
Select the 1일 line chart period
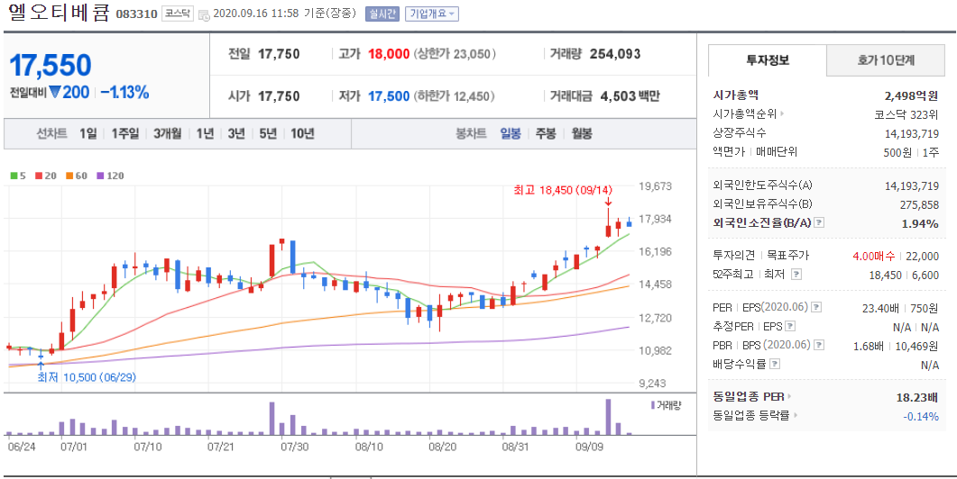(87, 134)
